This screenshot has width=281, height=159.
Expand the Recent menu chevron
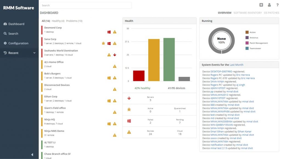(x=34, y=53)
